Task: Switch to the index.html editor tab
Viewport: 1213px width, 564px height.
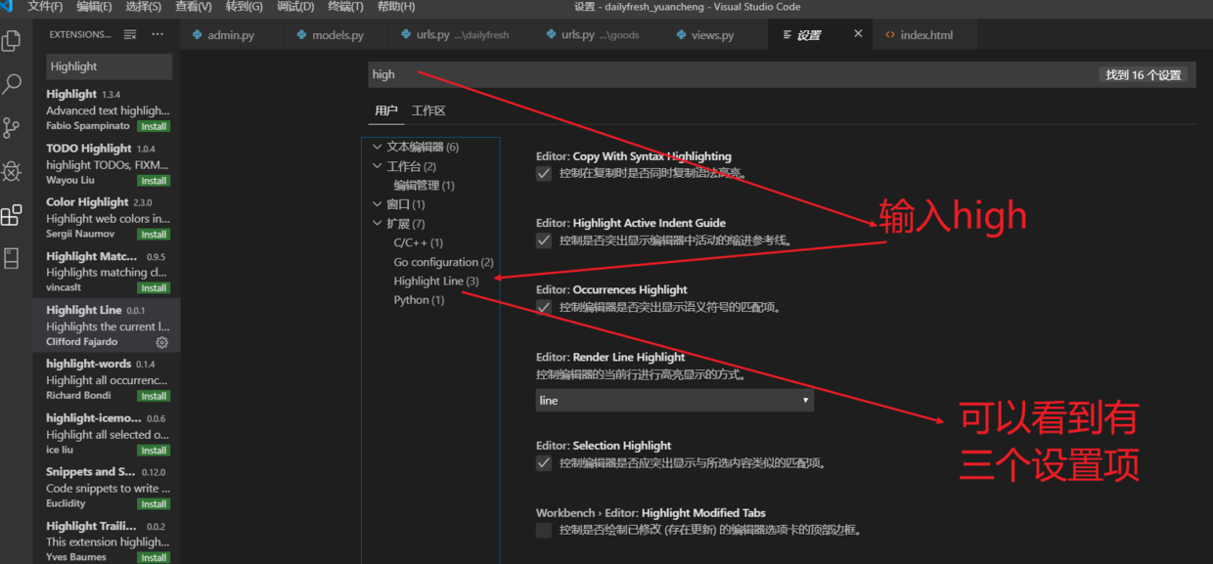Action: pos(925,35)
